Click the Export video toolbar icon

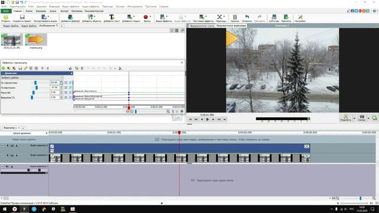(x=44, y=17)
